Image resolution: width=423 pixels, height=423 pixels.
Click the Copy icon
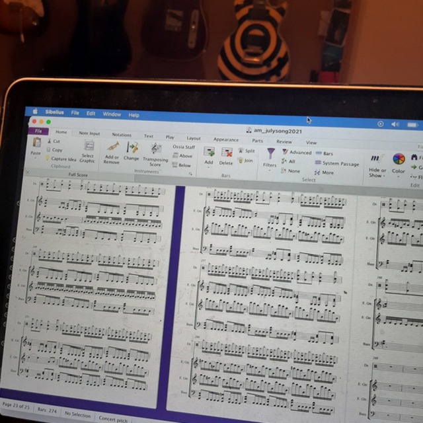48,149
